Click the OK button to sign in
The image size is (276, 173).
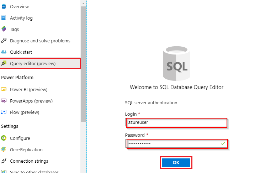pos(176,162)
